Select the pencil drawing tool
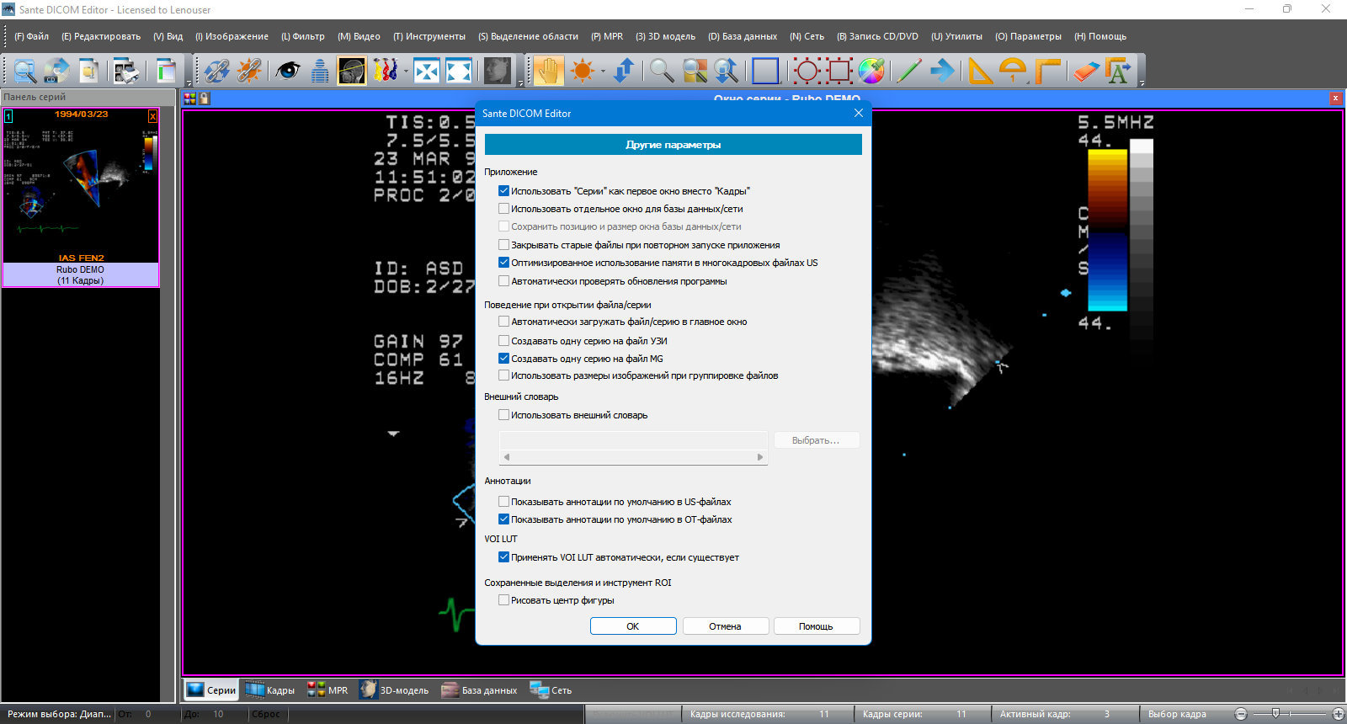1347x724 pixels. [x=908, y=71]
